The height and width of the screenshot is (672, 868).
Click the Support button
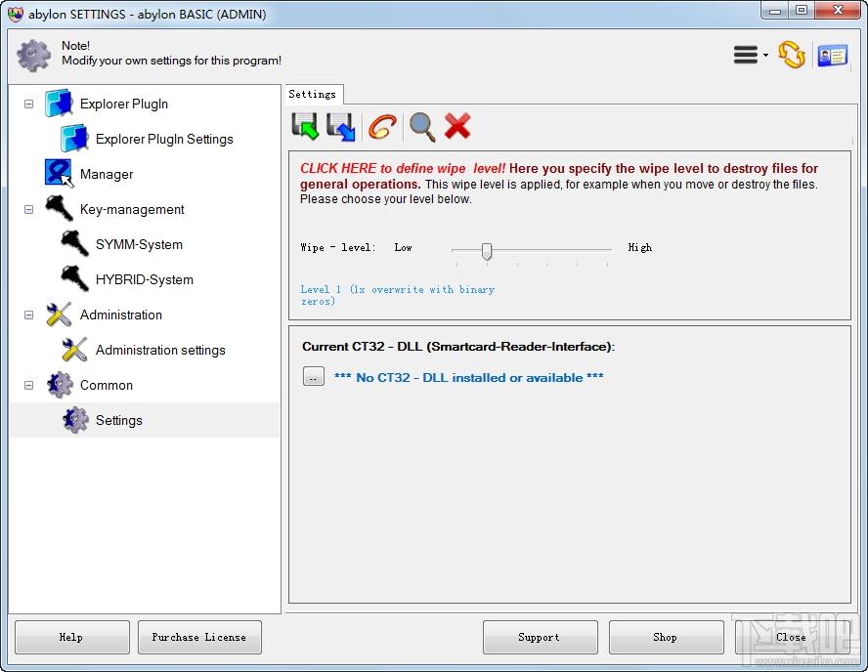(540, 637)
